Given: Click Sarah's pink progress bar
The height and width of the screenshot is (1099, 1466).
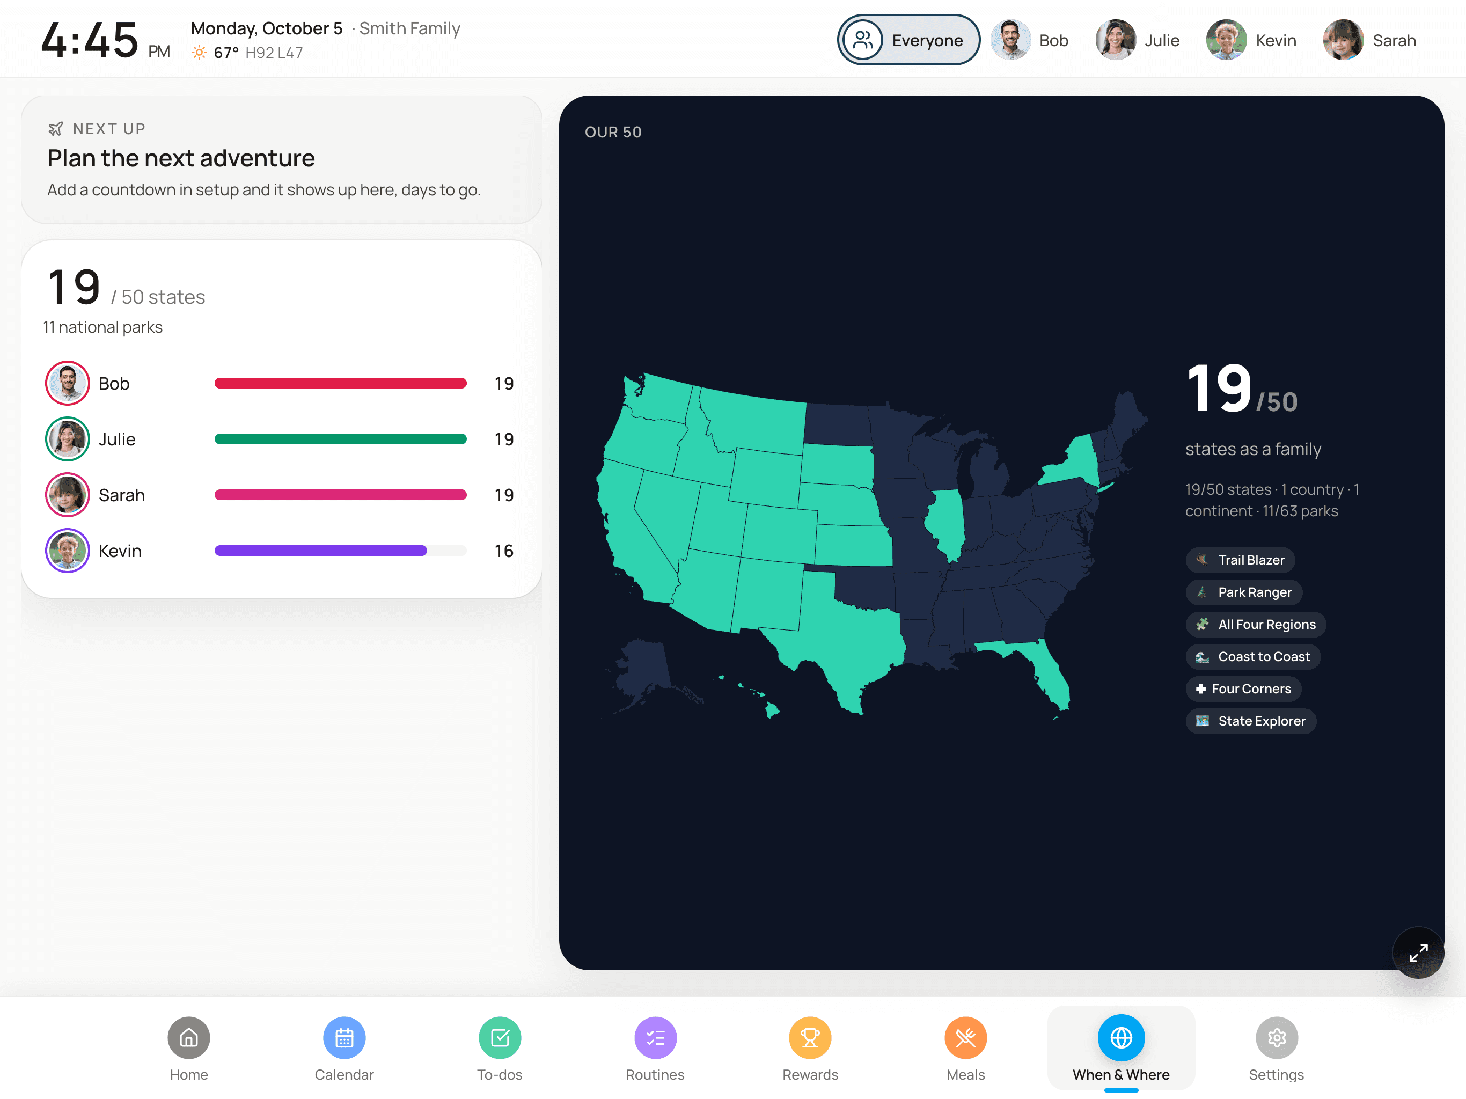Looking at the screenshot, I should (341, 494).
